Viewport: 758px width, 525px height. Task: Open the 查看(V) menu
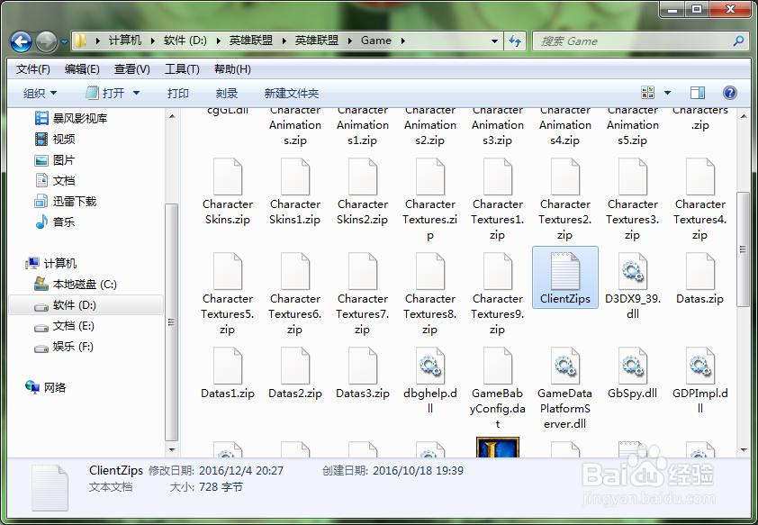[132, 69]
